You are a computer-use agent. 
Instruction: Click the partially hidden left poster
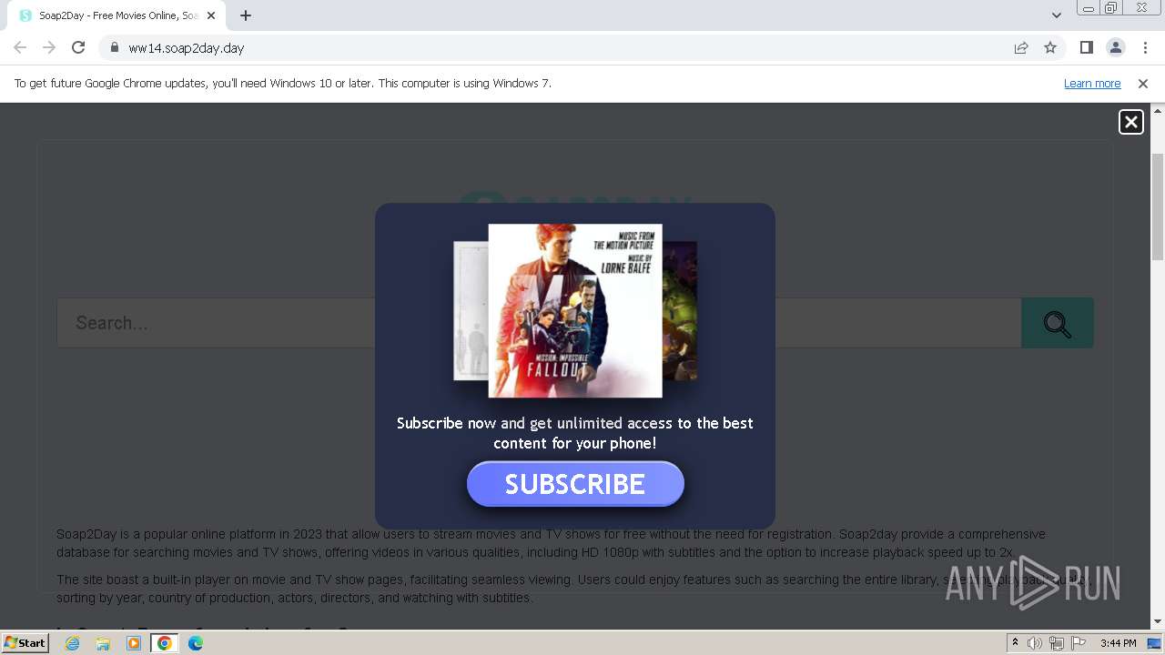[471, 311]
